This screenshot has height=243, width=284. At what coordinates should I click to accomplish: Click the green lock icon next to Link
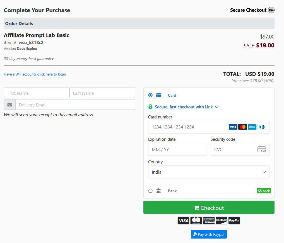[x=150, y=107]
